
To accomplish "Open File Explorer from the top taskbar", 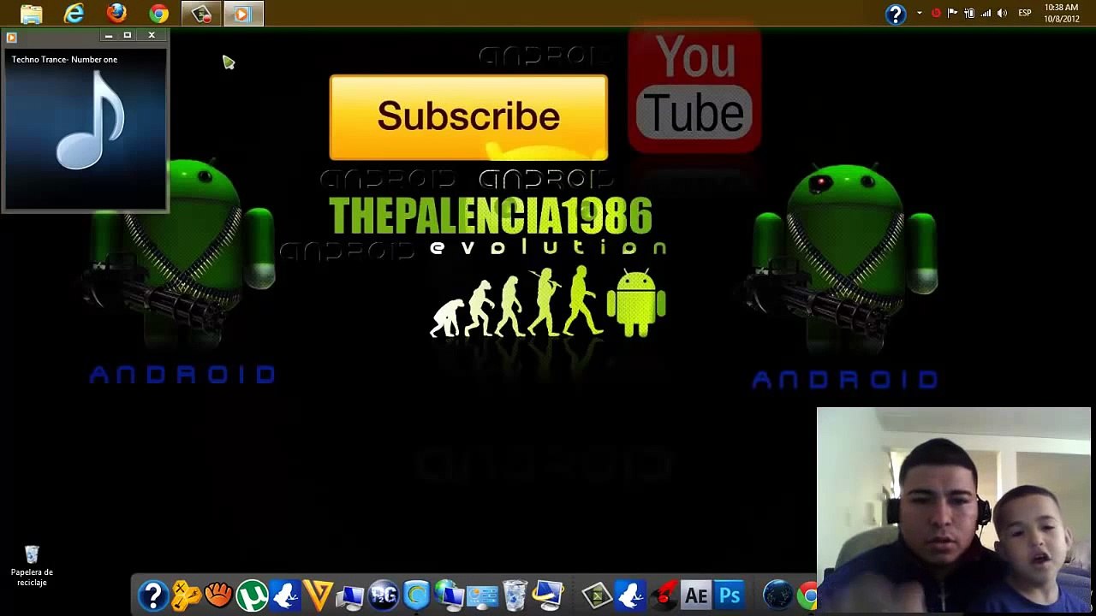I will tap(32, 14).
